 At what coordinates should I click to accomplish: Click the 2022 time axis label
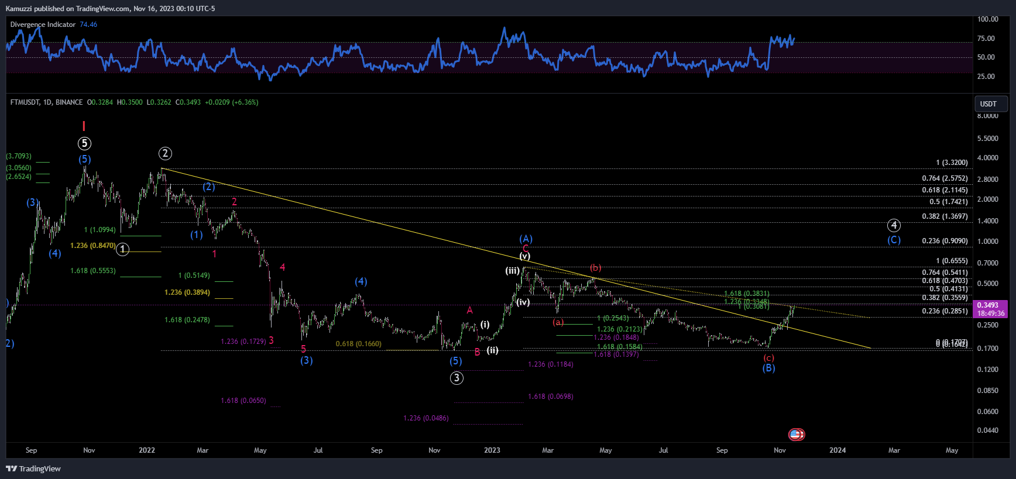coord(146,450)
